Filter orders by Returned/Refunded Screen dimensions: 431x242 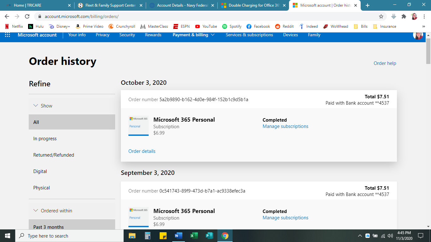click(x=72, y=155)
